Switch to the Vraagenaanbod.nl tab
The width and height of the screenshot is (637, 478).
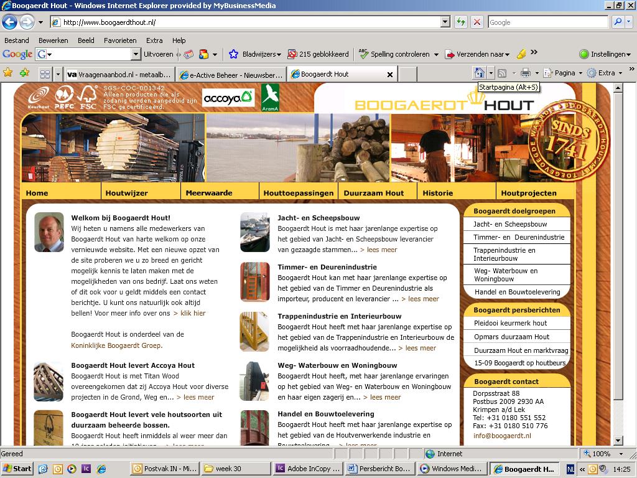click(120, 75)
